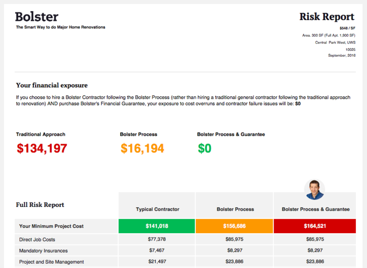
Task: Select the $7,467 Mandatory Insurances value
Action: (157, 250)
